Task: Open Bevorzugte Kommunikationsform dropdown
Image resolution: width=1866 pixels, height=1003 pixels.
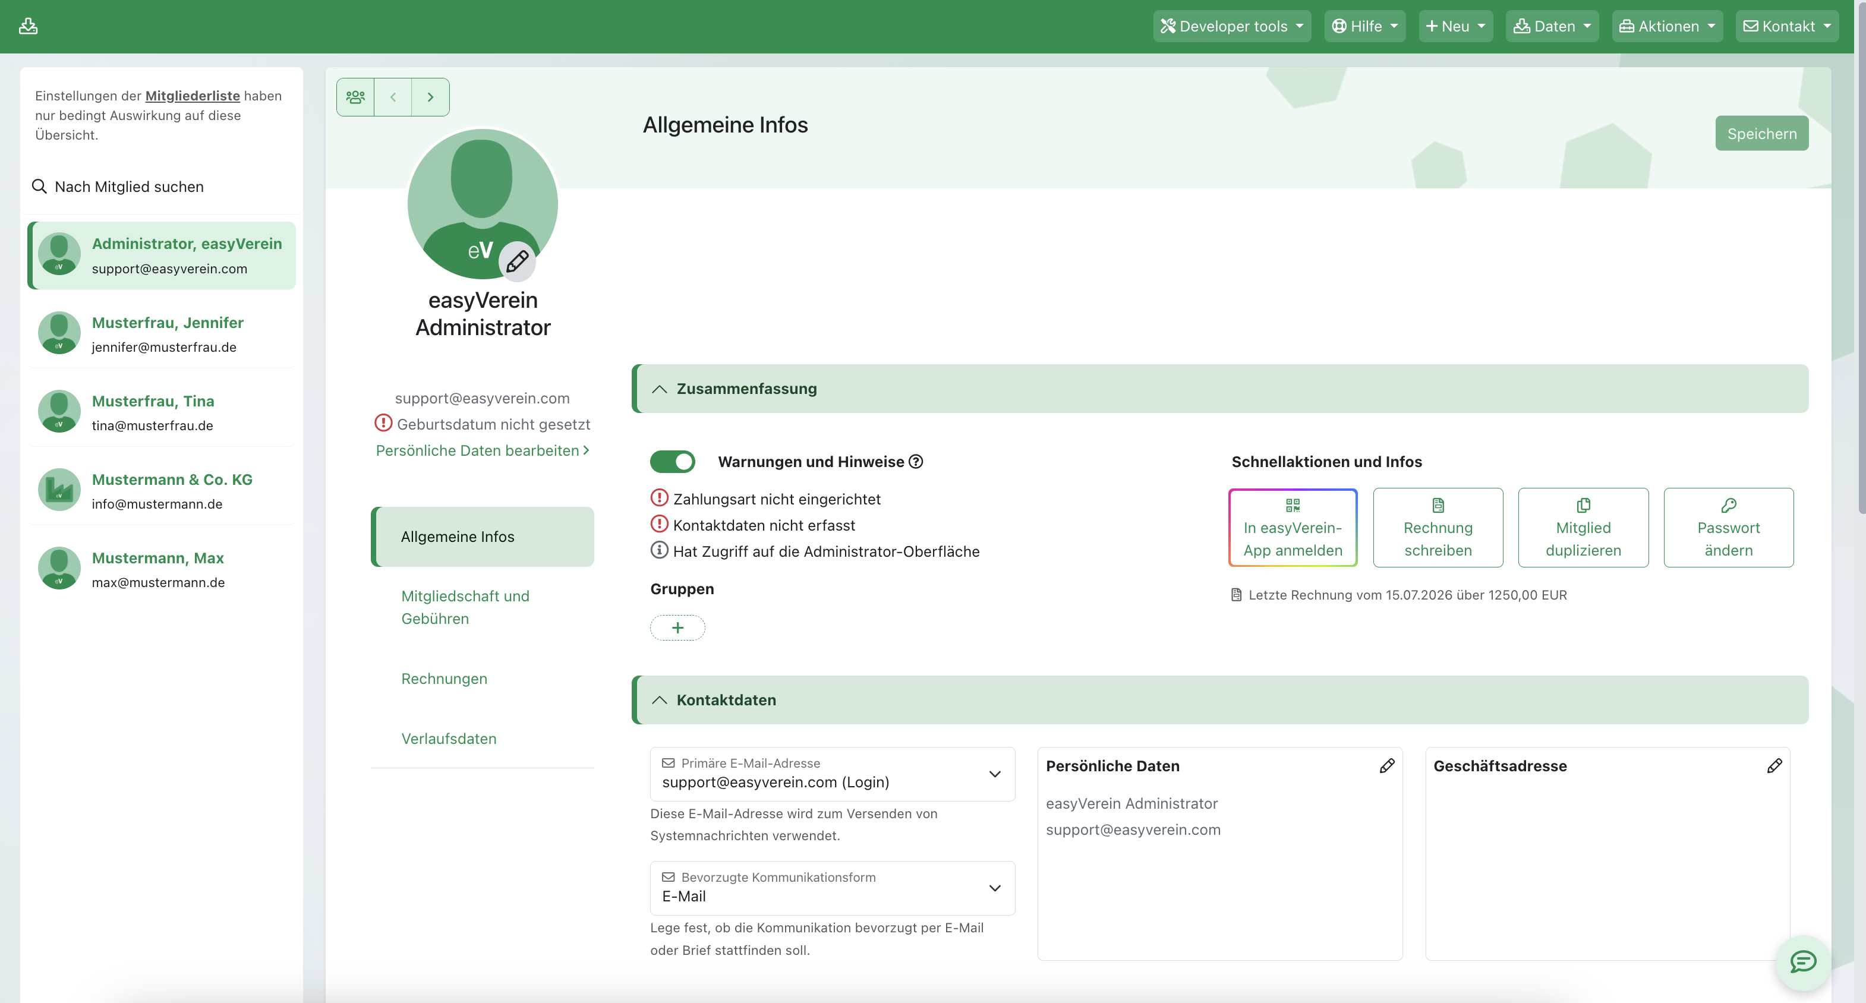Action: (833, 888)
